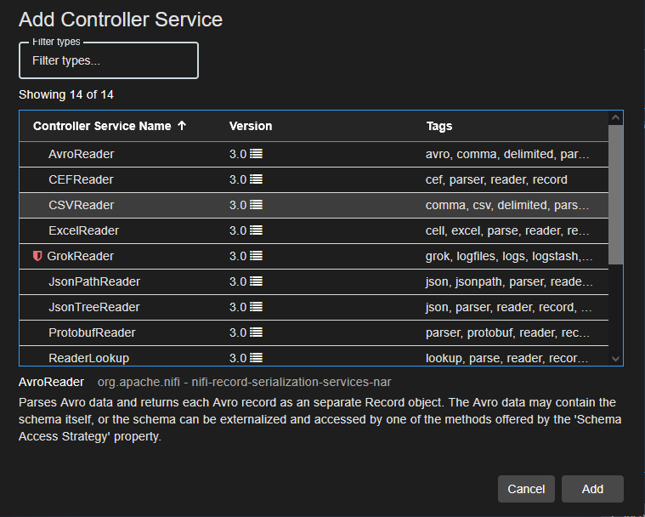Open version list icon for AvroReader
This screenshot has height=517, width=645.
tap(256, 154)
